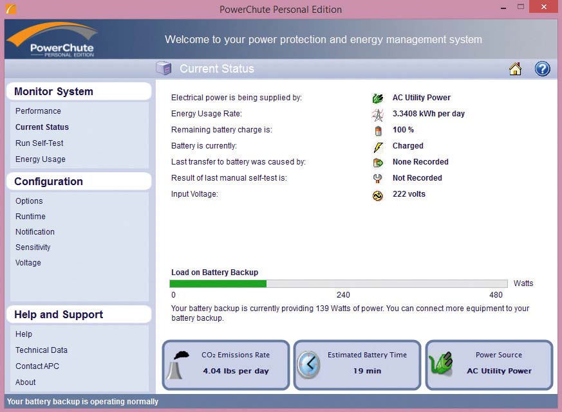Click the self-test wrench icon
The image size is (562, 412).
click(x=377, y=179)
